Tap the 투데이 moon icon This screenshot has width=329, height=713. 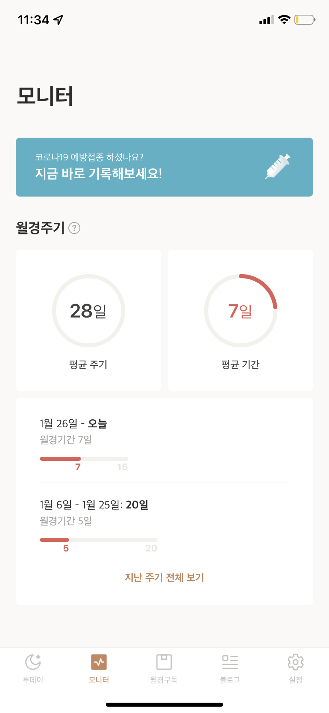tap(33, 662)
